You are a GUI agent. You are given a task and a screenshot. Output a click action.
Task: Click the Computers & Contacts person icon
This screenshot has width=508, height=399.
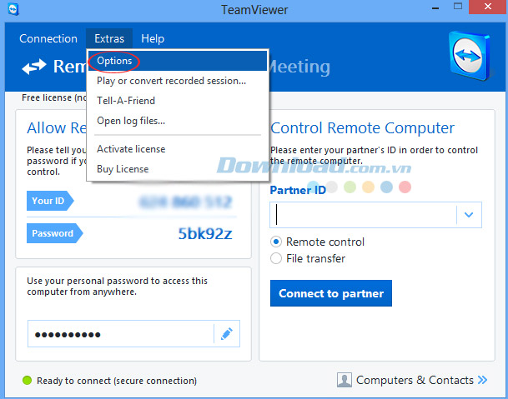[x=344, y=380]
